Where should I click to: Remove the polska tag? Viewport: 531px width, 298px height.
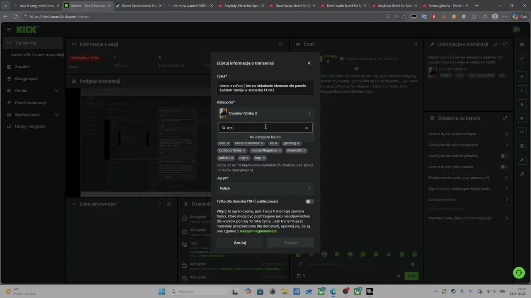point(232,158)
